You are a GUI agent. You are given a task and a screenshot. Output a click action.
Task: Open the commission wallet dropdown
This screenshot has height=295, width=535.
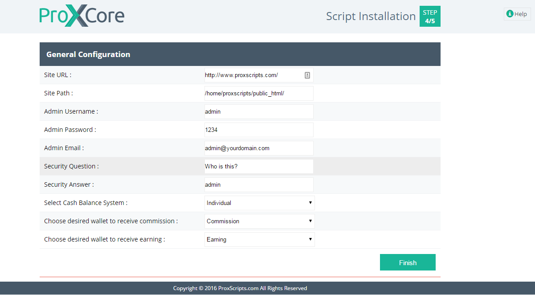(260, 221)
